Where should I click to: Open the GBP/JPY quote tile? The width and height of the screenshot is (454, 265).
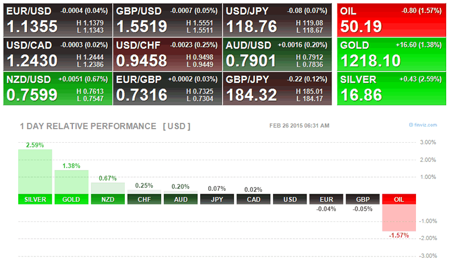[276, 88]
